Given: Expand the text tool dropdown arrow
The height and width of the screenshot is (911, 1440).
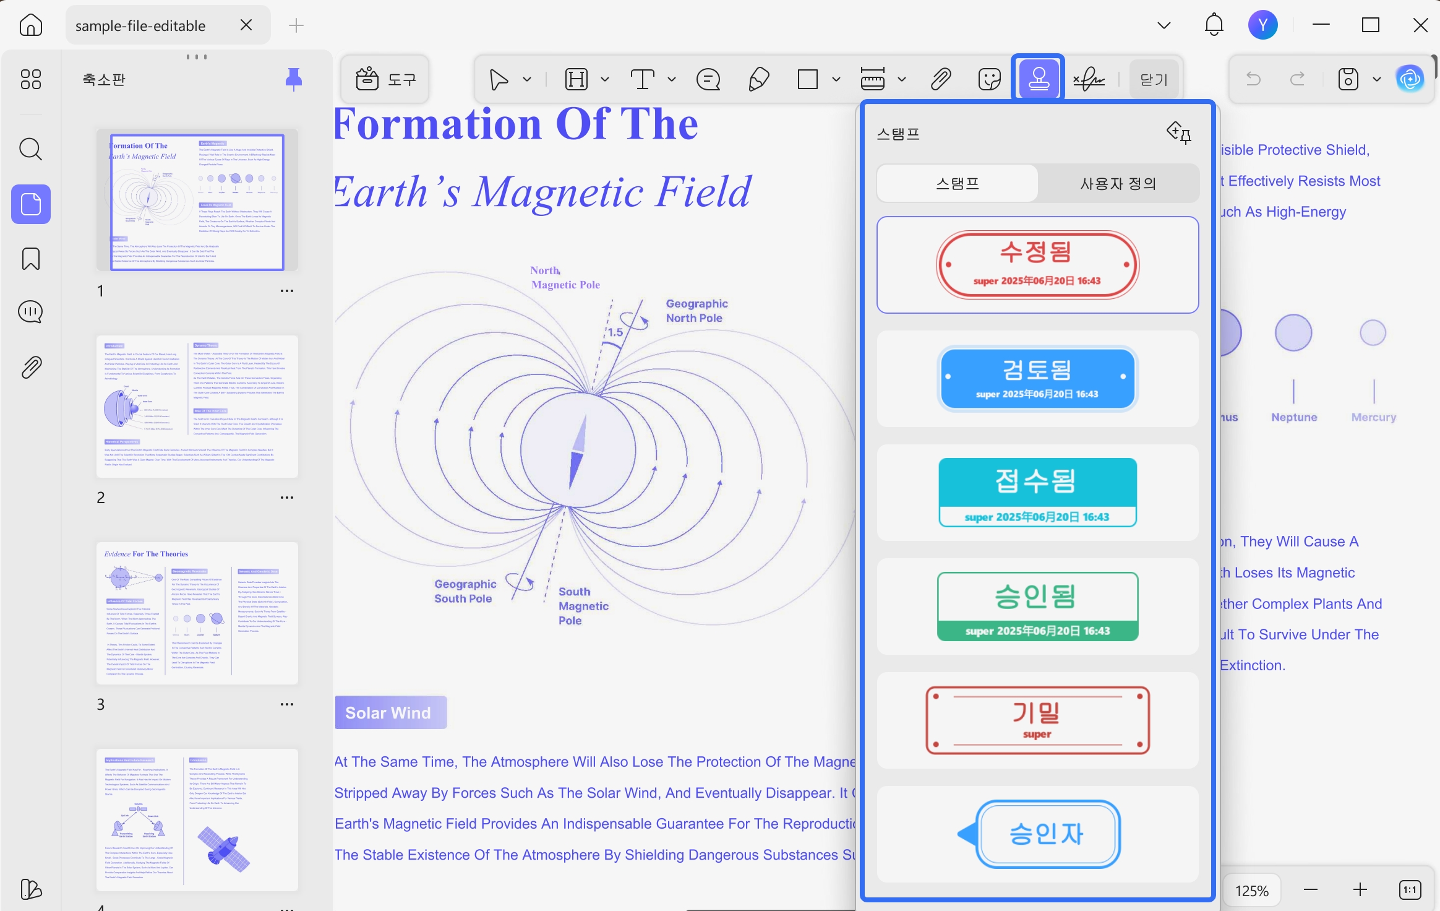Looking at the screenshot, I should point(672,79).
